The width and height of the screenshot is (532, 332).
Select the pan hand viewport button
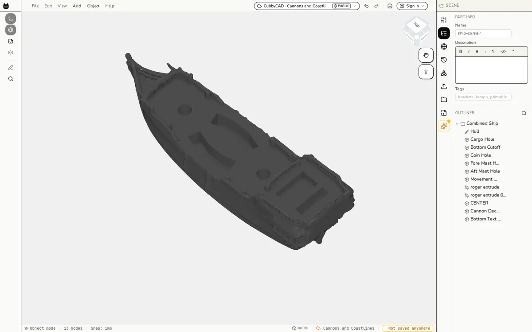tap(426, 55)
